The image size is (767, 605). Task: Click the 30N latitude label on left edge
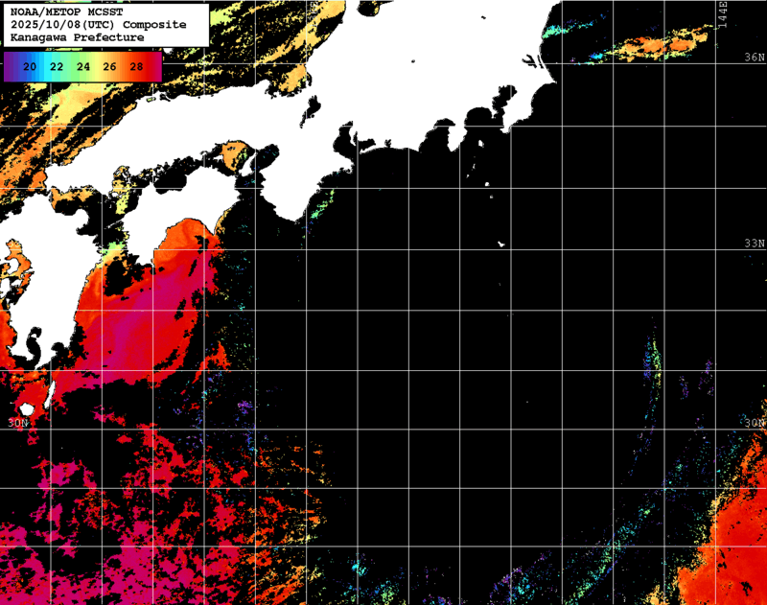pyautogui.click(x=18, y=423)
